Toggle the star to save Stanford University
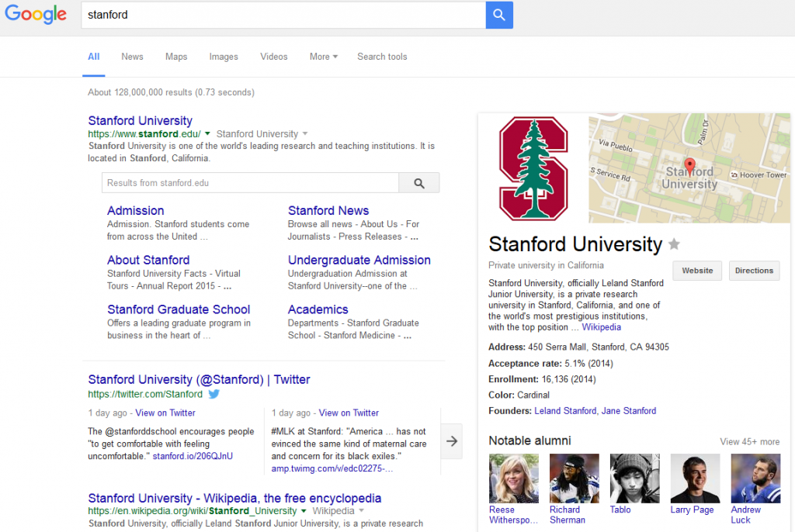This screenshot has height=532, width=795. point(673,244)
